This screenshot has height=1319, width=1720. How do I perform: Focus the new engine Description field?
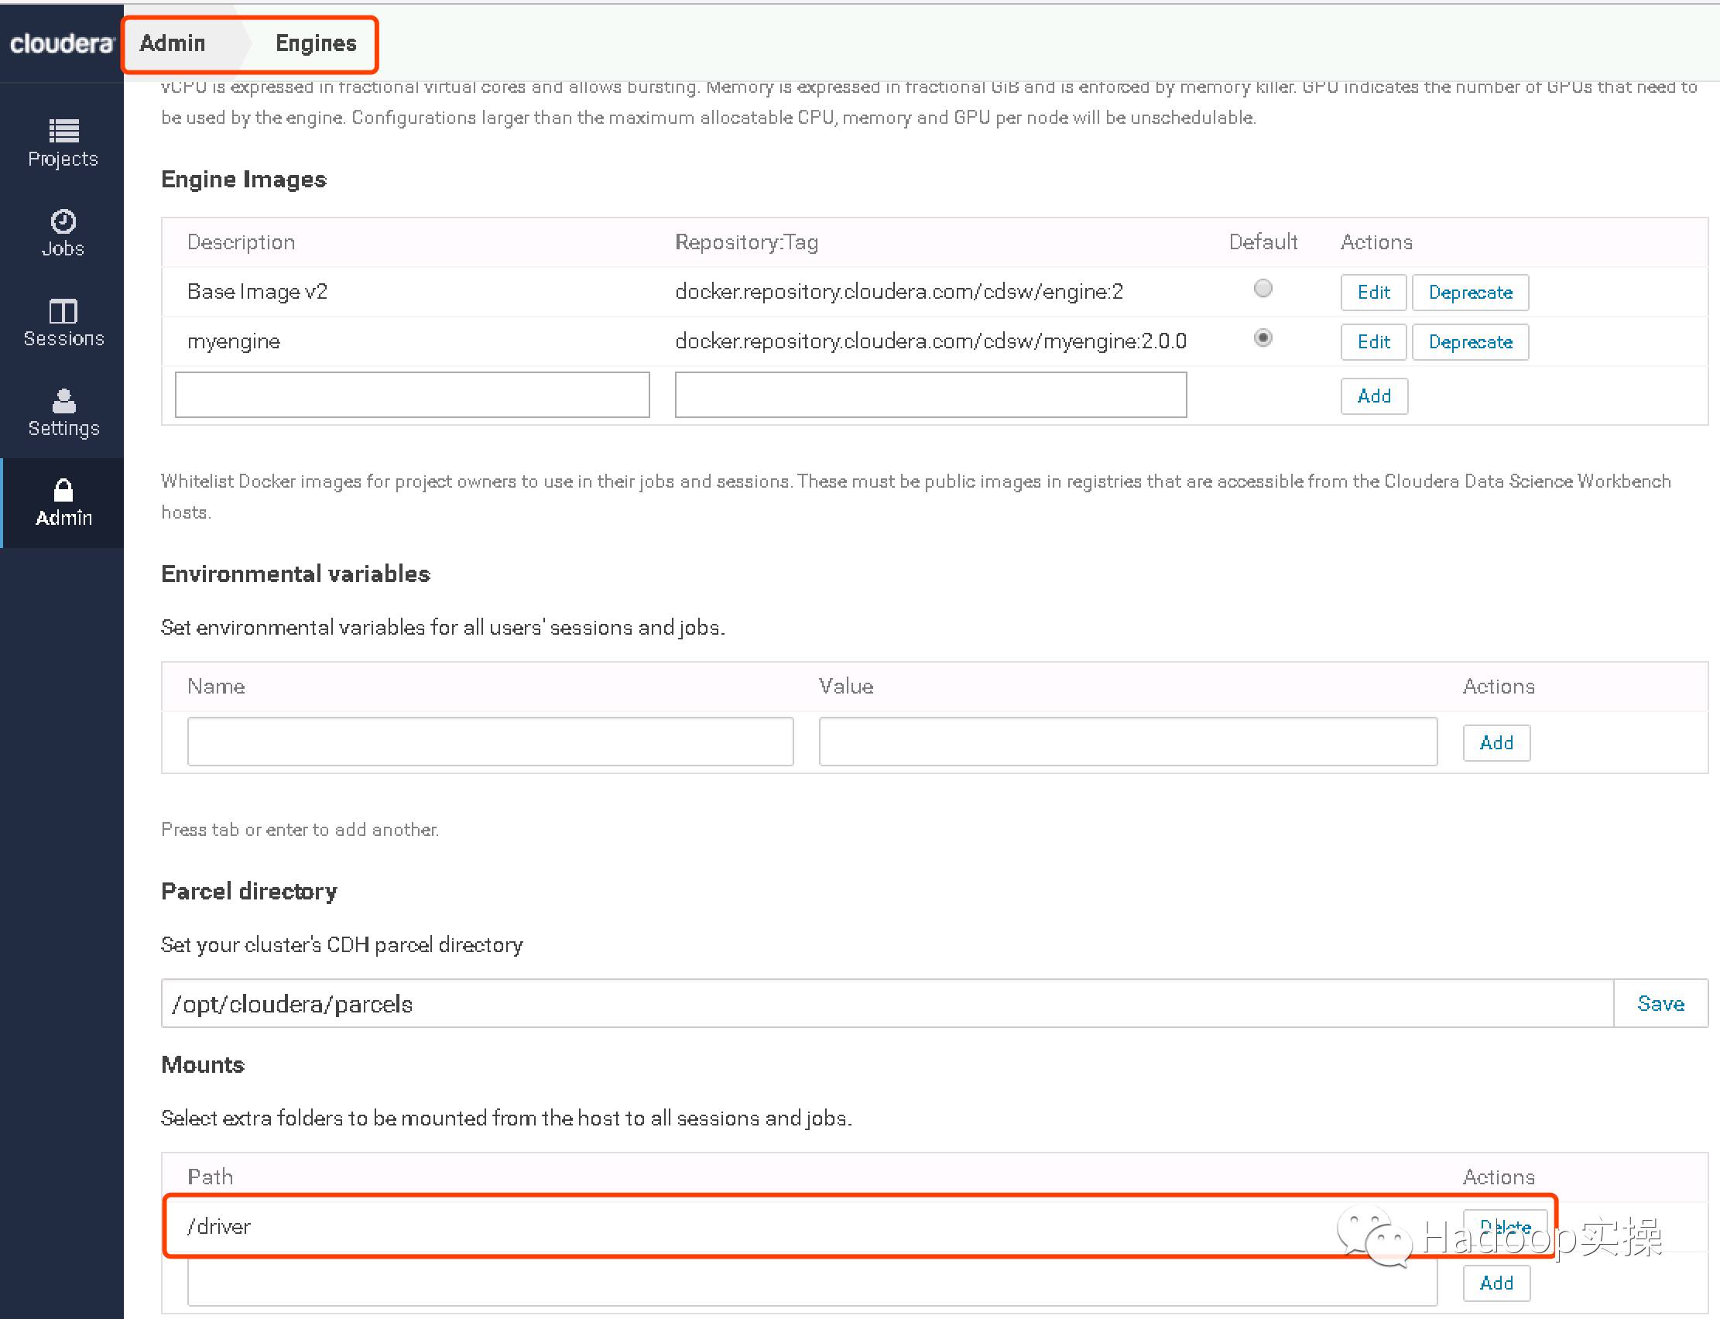click(x=412, y=395)
